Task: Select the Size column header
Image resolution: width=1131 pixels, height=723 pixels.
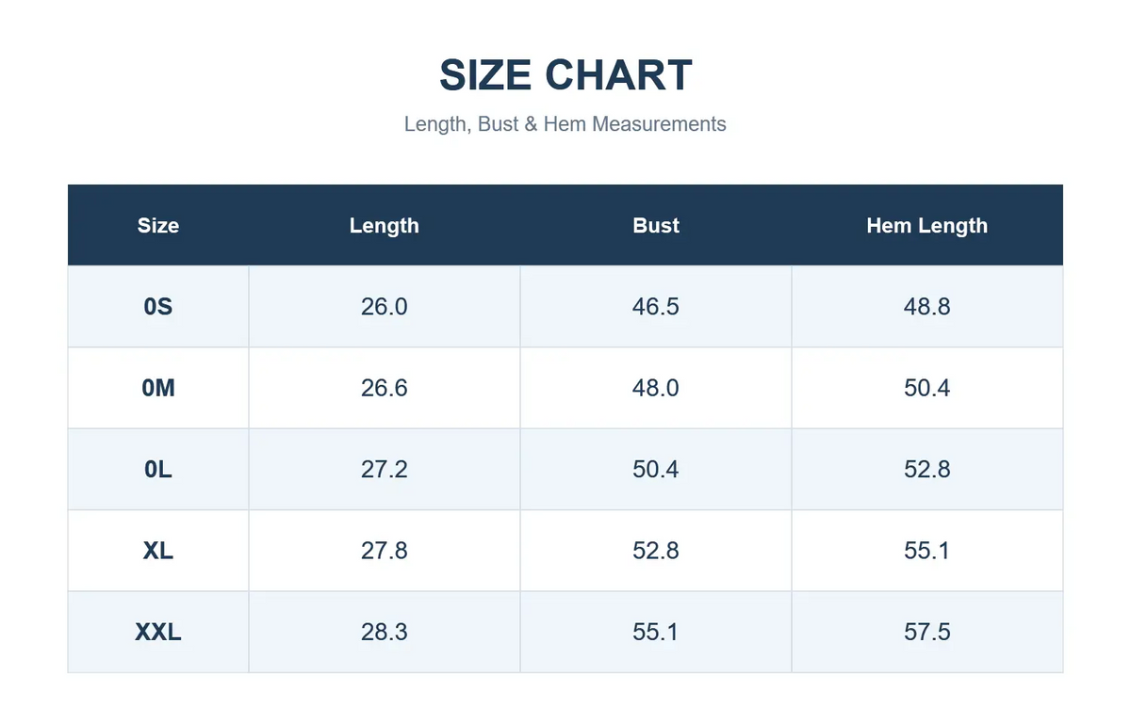Action: tap(158, 225)
